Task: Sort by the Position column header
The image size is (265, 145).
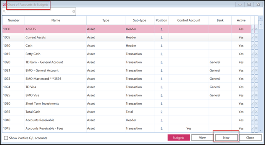Action: (x=161, y=20)
